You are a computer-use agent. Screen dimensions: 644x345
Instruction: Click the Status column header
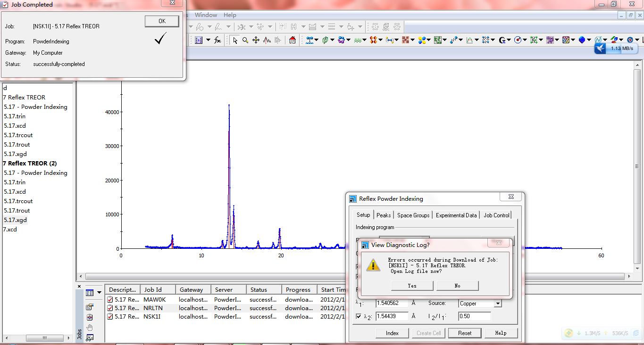[x=264, y=290]
